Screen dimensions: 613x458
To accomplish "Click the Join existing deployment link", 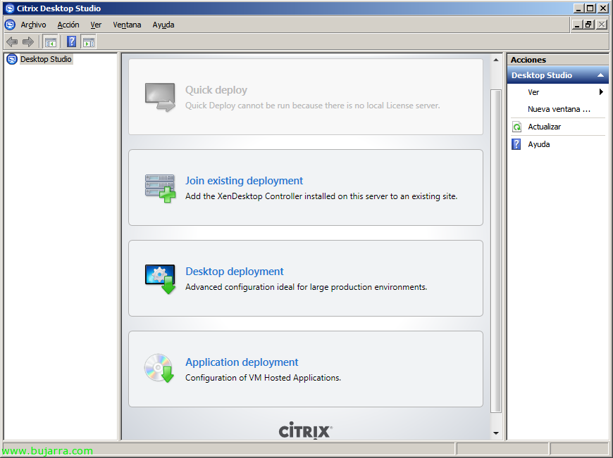I will click(x=244, y=181).
